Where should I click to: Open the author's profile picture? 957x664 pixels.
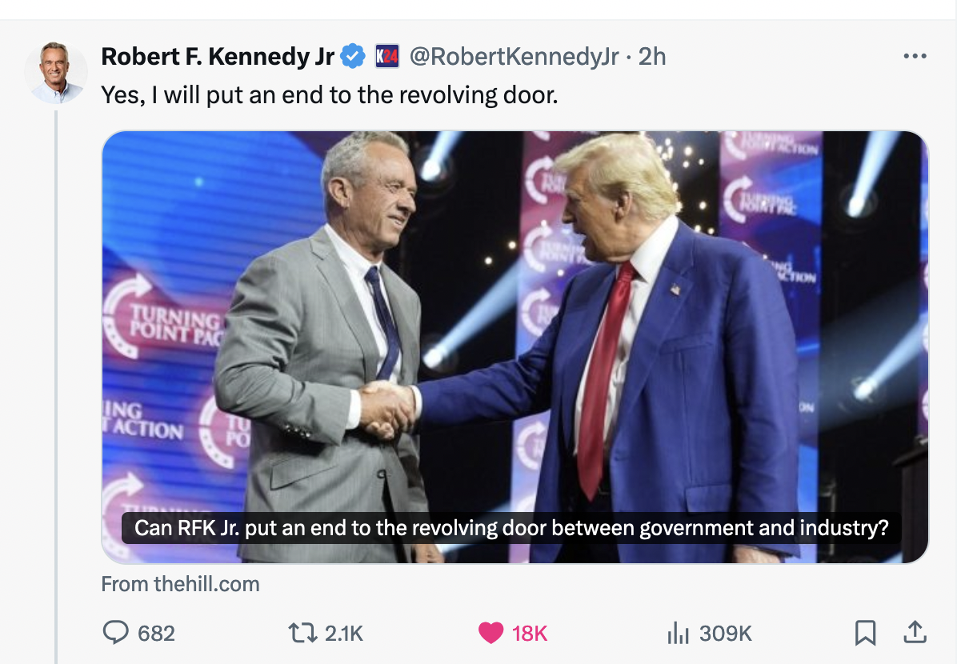tap(56, 72)
